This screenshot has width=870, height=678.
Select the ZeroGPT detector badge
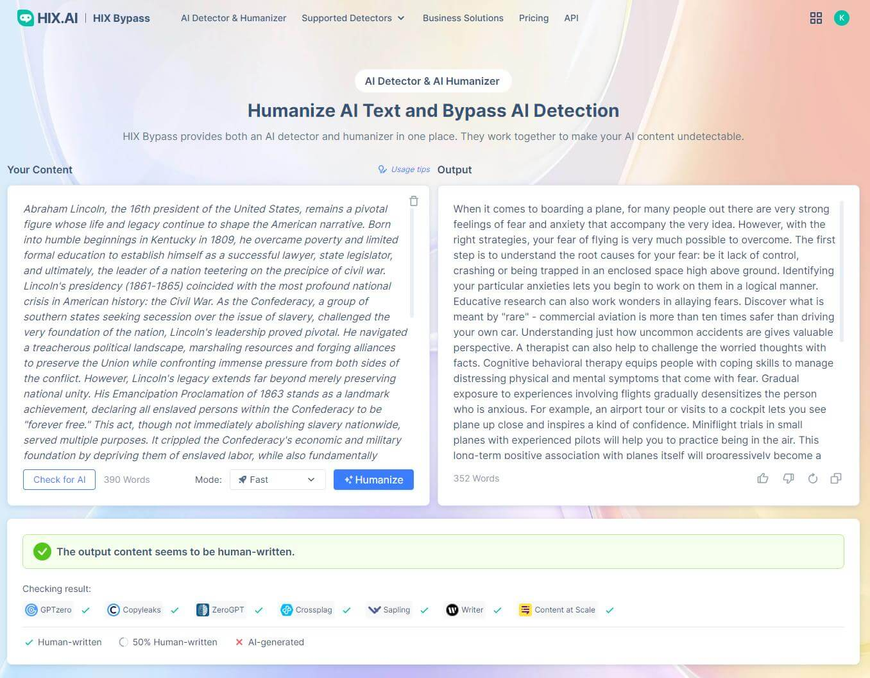220,610
